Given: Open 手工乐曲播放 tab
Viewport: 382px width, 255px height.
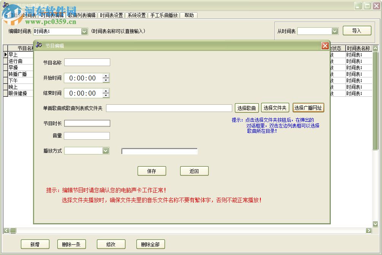Looking at the screenshot, I should point(164,15).
